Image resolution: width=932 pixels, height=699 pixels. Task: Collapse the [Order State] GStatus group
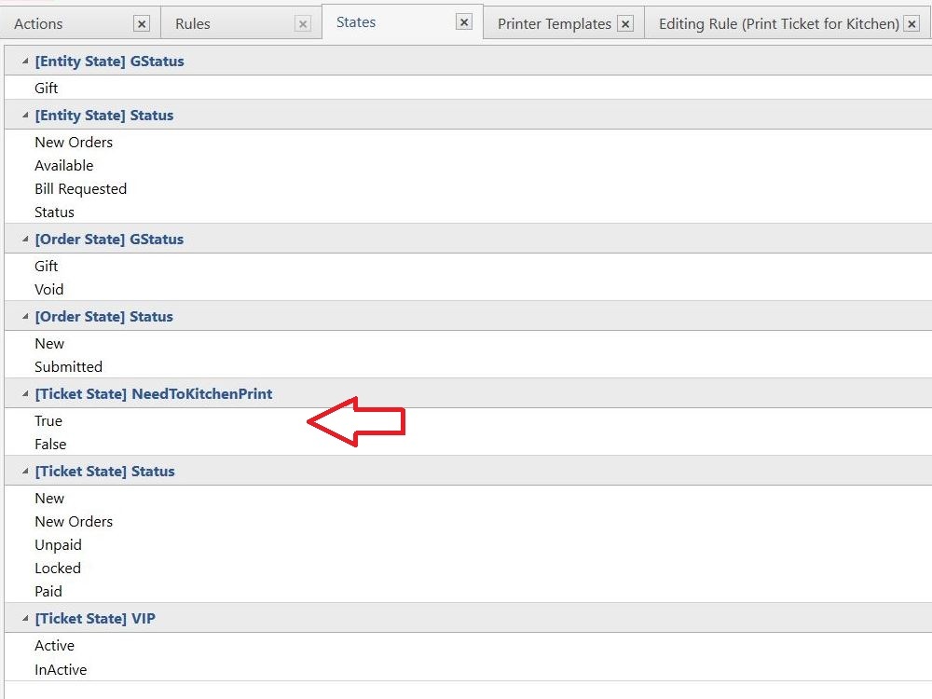tap(24, 240)
